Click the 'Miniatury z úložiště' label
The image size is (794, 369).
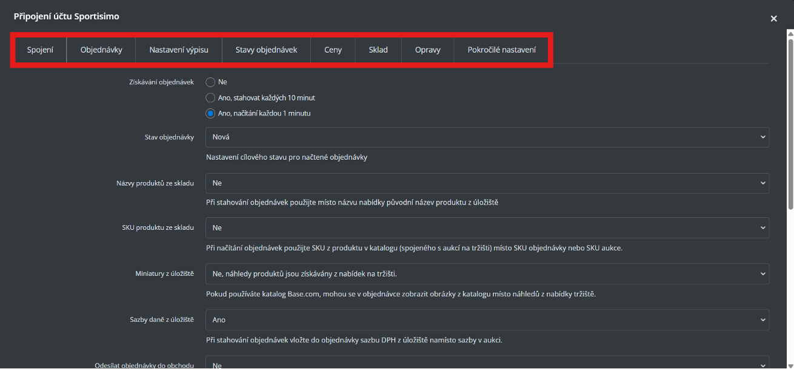(164, 273)
